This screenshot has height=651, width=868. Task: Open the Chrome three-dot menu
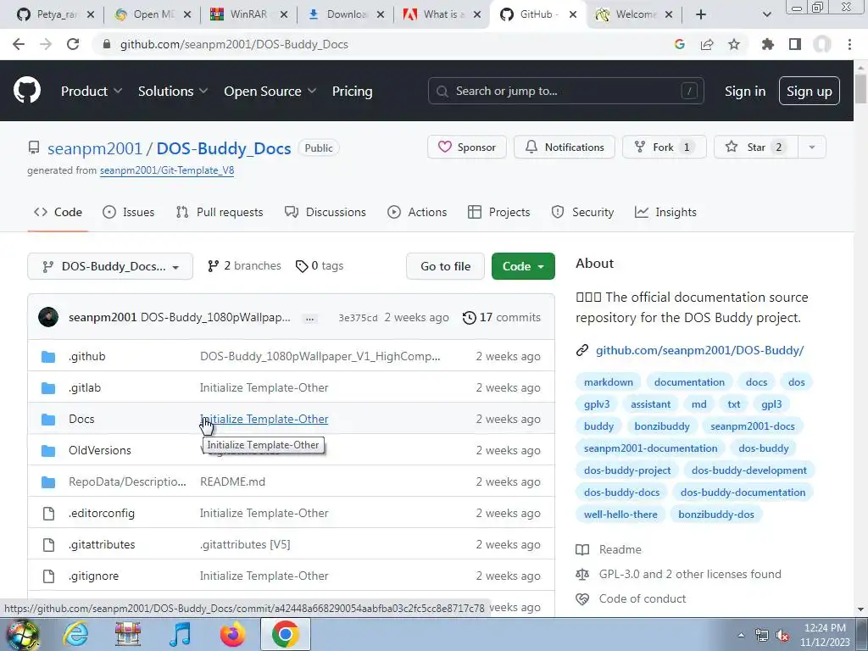click(849, 44)
